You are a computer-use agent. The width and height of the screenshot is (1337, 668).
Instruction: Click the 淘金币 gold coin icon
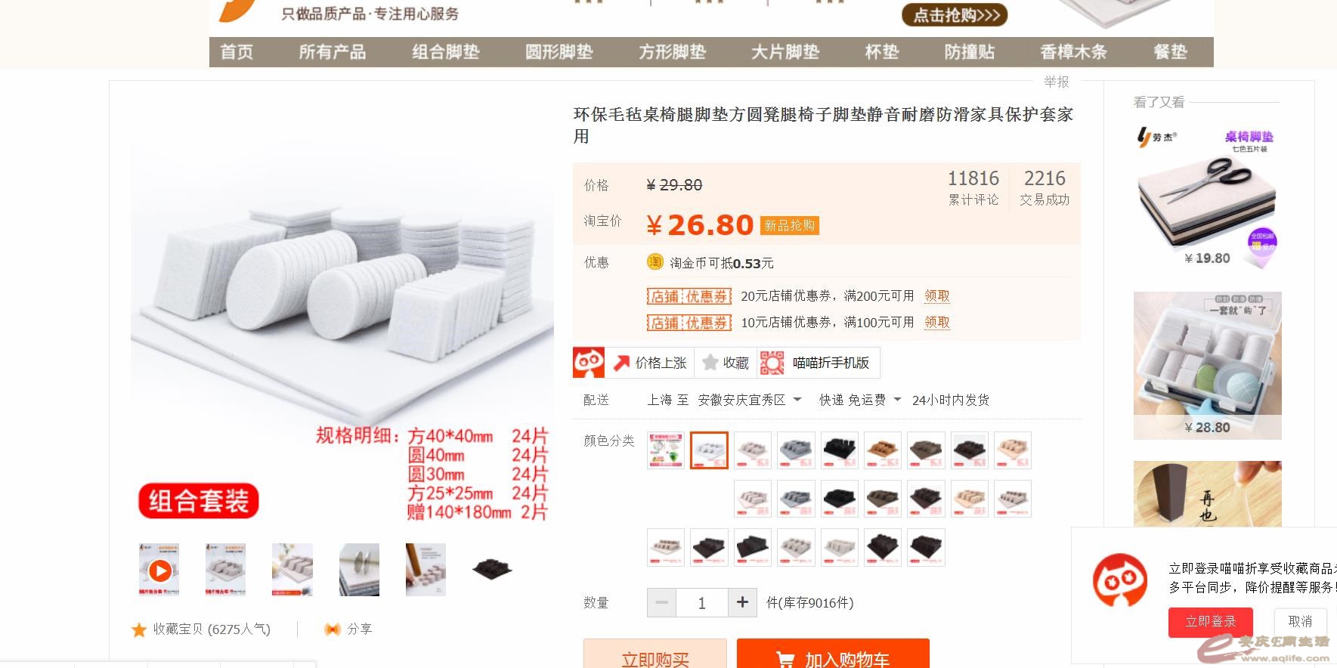tap(655, 262)
